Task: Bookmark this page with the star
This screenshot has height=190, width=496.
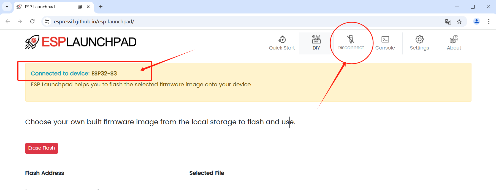Action: tap(459, 21)
